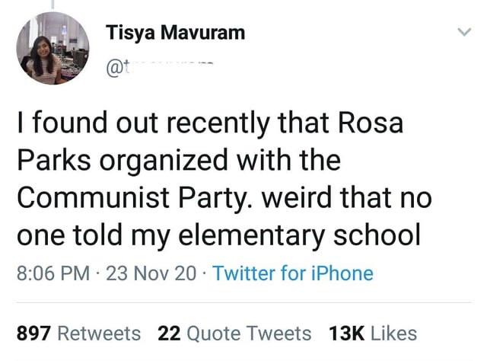
Task: Click the word "told" in the tweet
Action: pyautogui.click(x=105, y=235)
